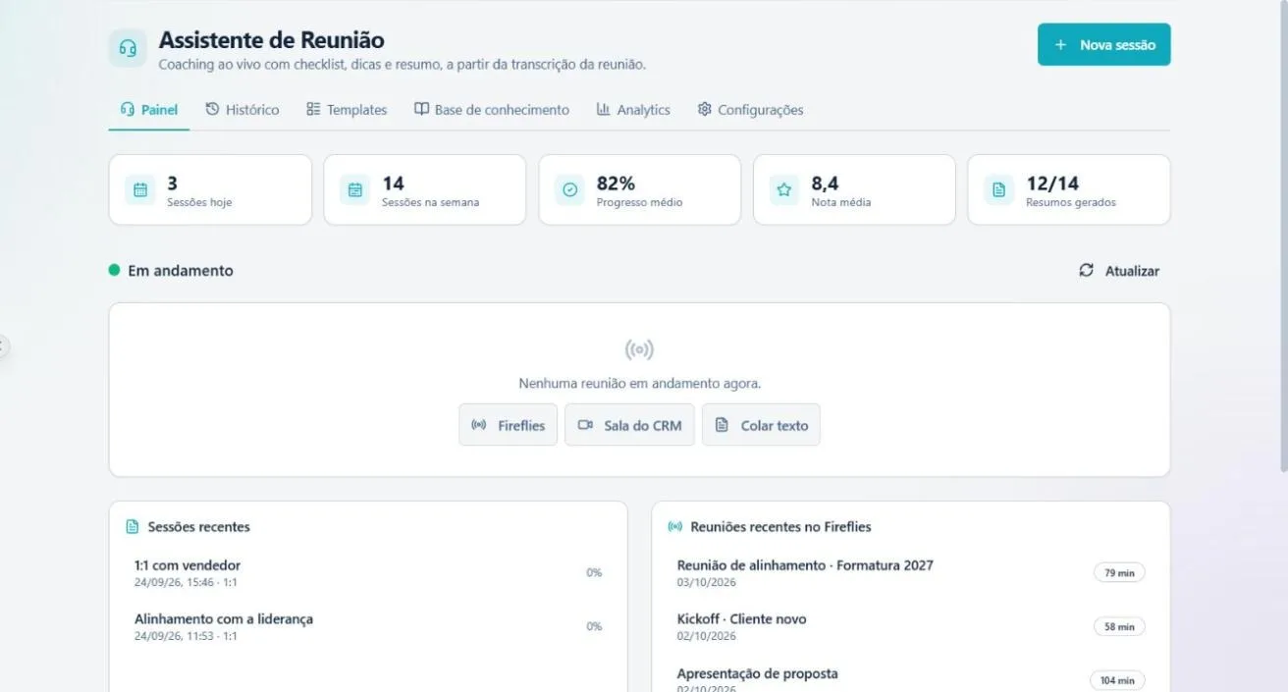Open Alinhamento com a liderança session
Screen dimensions: 1288x692
(368, 627)
